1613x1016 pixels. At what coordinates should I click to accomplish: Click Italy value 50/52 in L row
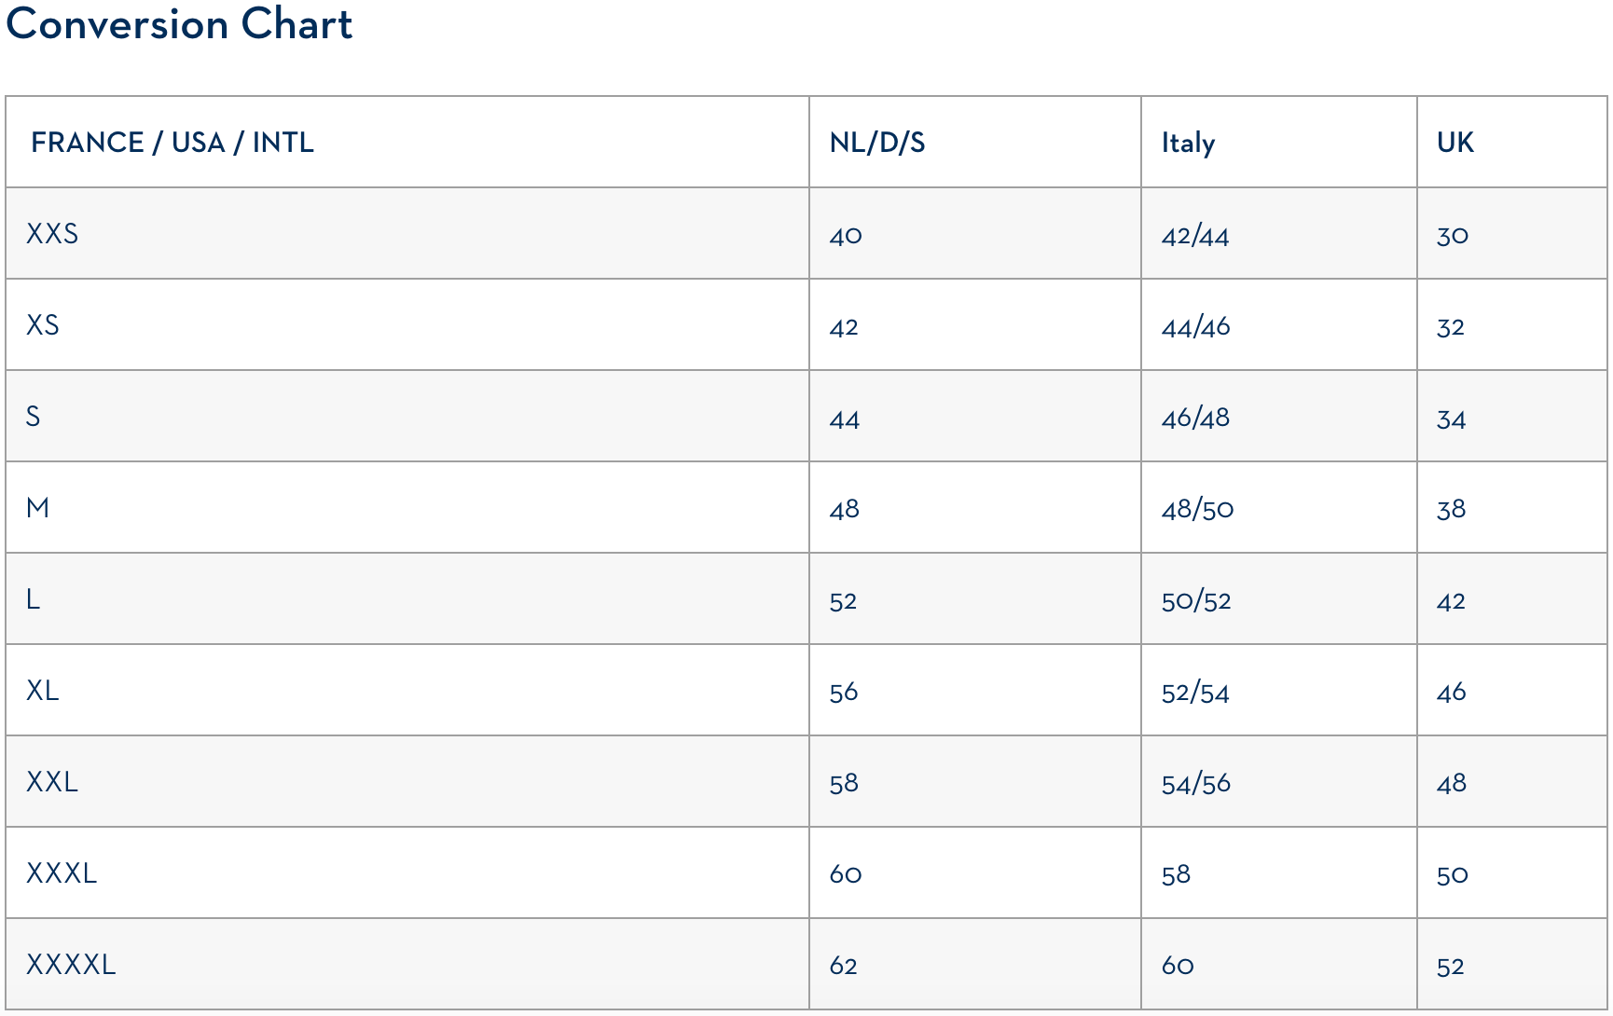[x=1195, y=600]
